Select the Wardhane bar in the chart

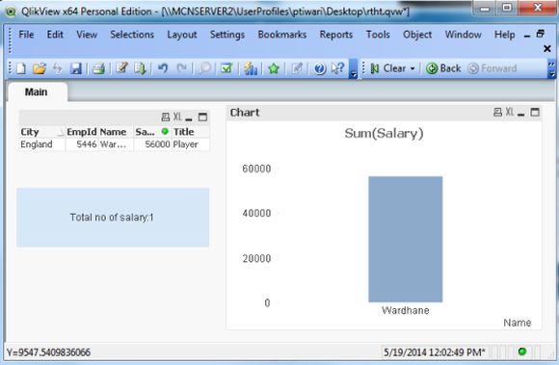(x=406, y=239)
